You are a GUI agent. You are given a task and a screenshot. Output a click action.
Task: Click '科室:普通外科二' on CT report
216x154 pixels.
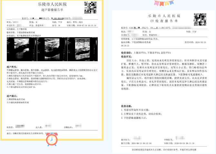pos(151,35)
